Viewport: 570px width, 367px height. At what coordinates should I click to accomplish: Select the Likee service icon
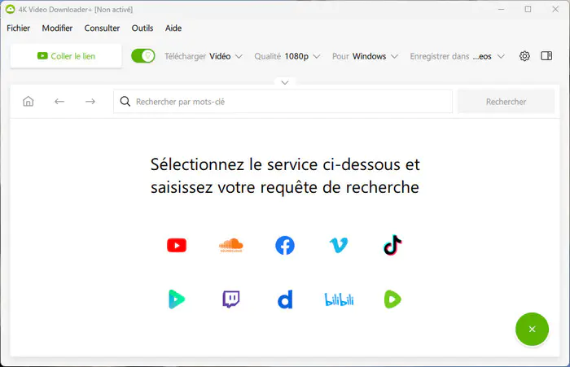[177, 299]
